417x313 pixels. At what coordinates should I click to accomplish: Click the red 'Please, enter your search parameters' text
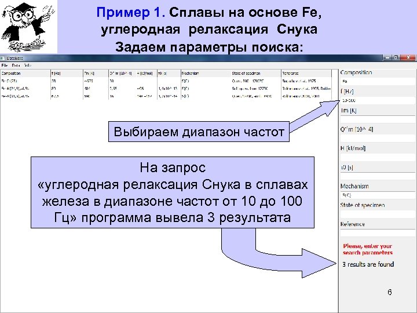(368, 249)
